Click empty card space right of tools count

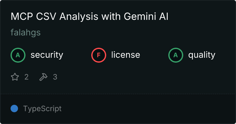point(140,77)
